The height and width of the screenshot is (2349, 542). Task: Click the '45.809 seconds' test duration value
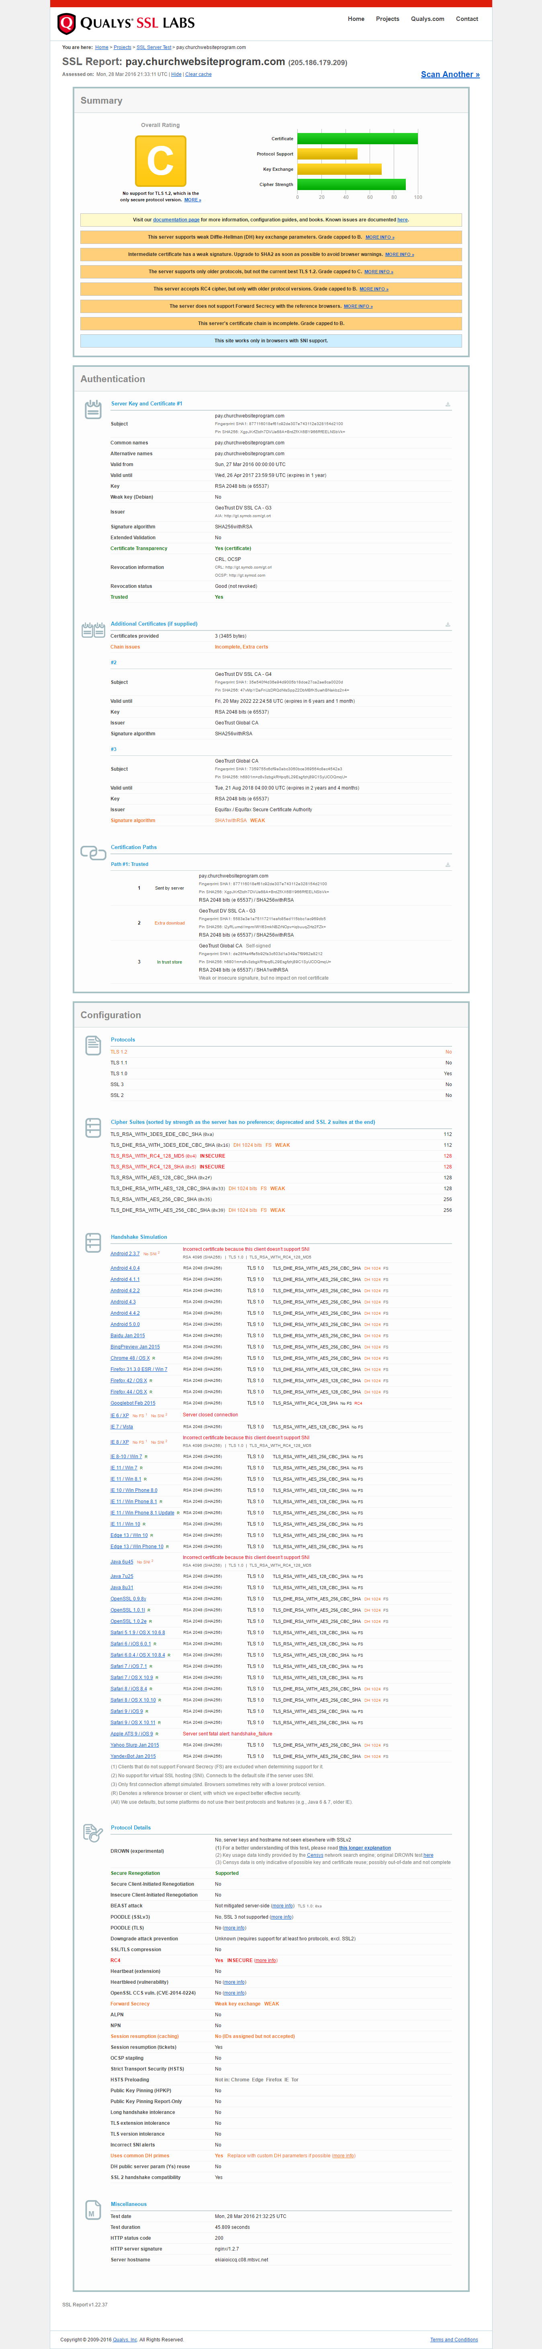click(233, 2227)
